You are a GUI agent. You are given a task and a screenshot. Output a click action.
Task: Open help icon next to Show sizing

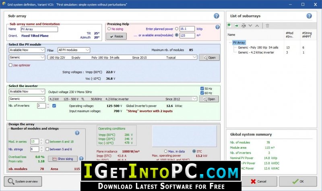81,158
